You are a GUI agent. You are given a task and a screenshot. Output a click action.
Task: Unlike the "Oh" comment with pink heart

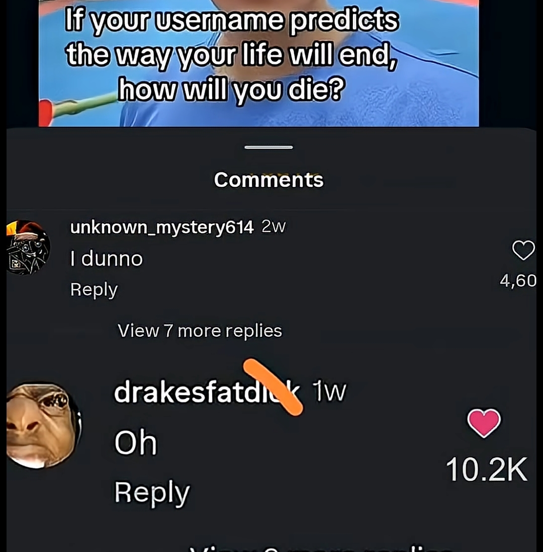click(x=484, y=423)
